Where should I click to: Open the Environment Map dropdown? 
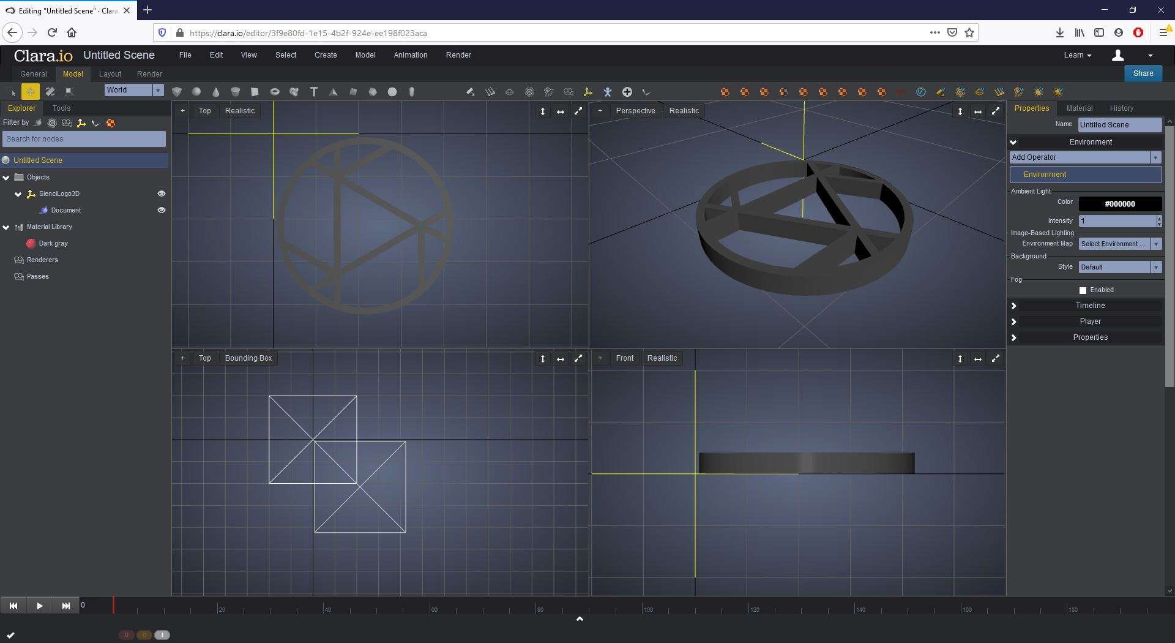(x=1119, y=244)
